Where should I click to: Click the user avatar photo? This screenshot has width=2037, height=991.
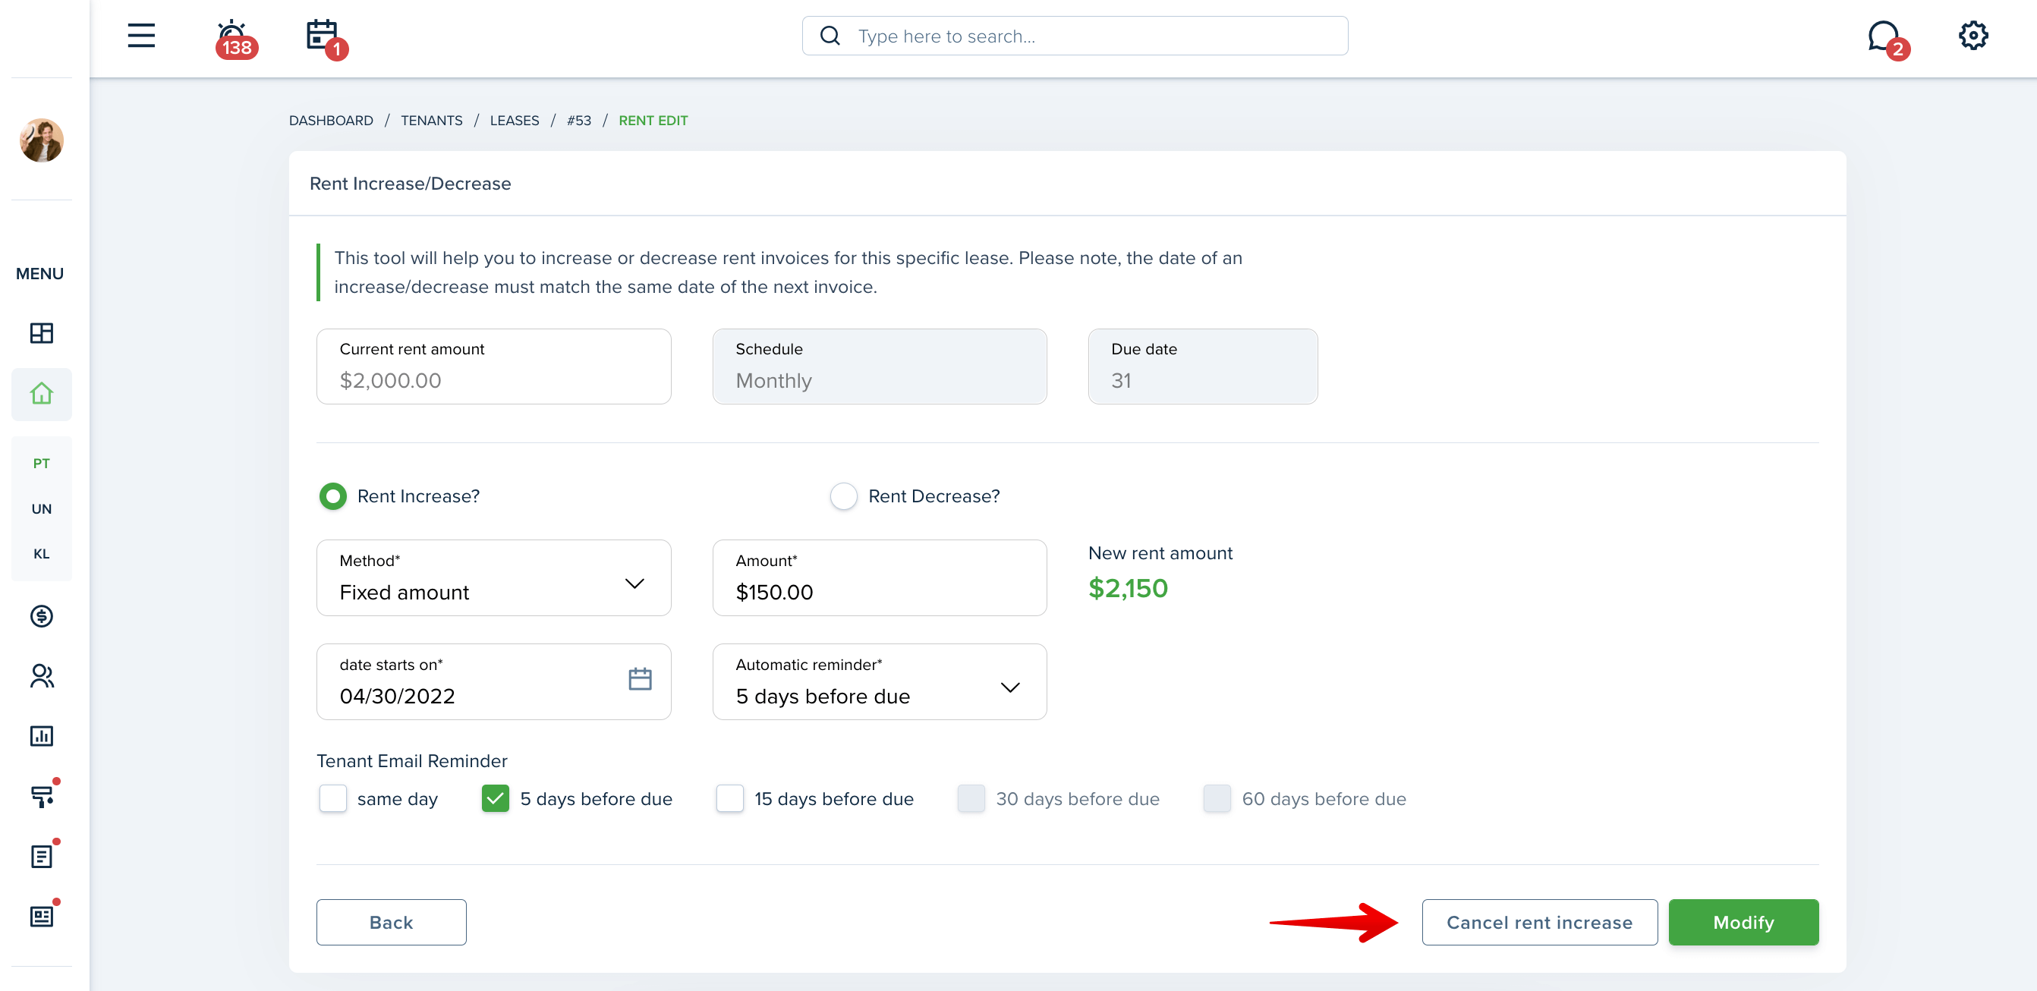[41, 140]
